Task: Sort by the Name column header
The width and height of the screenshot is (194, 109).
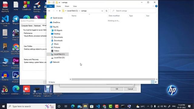Action: tap(74, 16)
